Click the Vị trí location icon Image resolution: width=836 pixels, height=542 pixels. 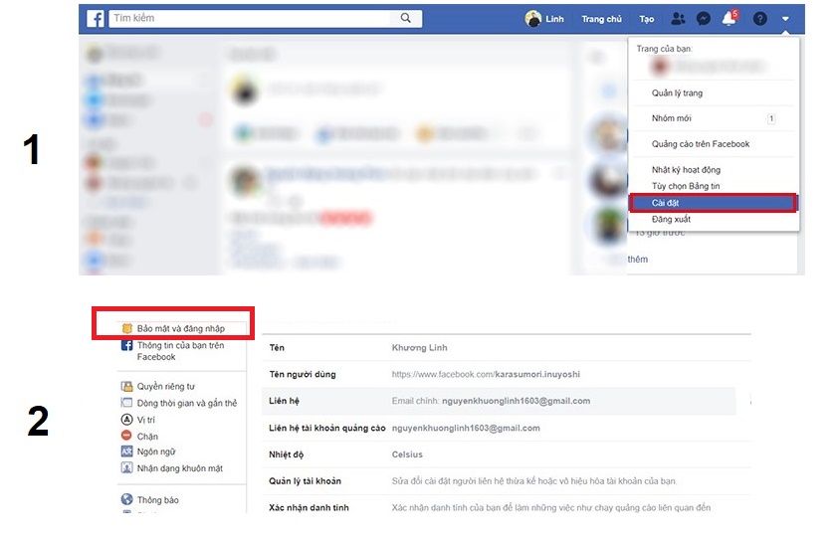[127, 420]
